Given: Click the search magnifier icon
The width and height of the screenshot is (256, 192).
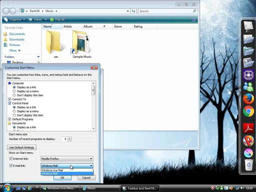Looking at the screenshot, I should click(194, 11).
